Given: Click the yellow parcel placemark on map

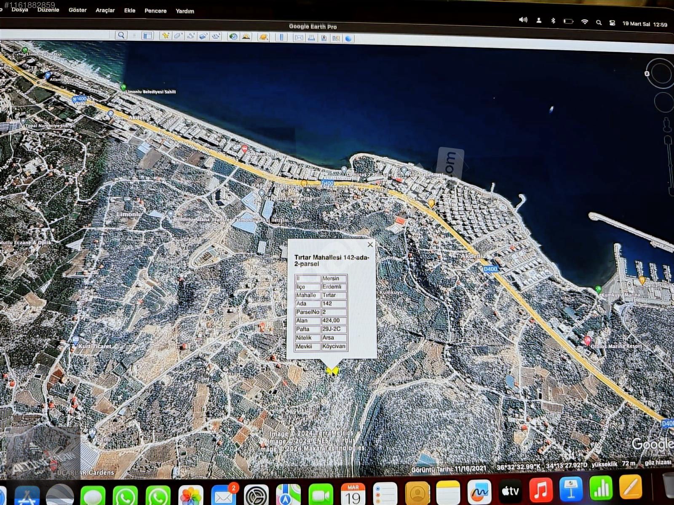Looking at the screenshot, I should 332,370.
